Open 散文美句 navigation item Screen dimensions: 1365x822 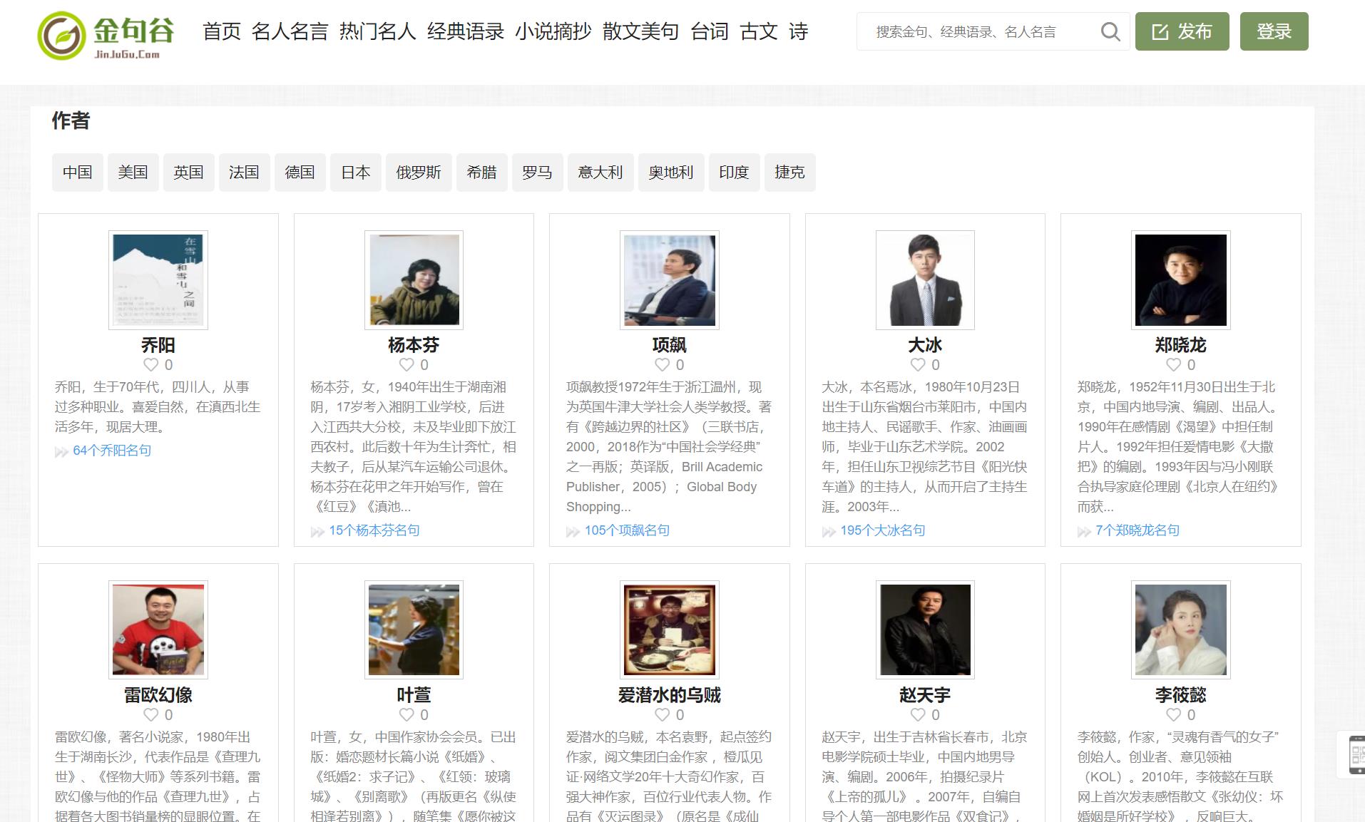(x=640, y=31)
